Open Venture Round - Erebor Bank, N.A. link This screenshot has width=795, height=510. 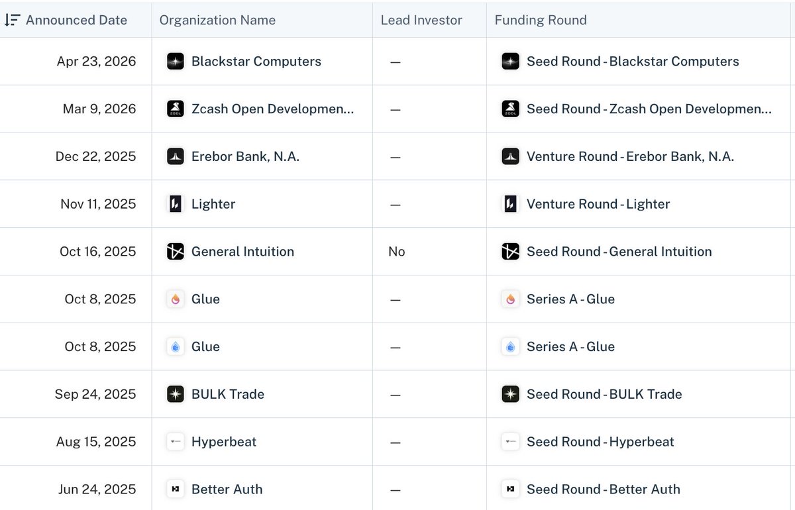[x=630, y=157]
